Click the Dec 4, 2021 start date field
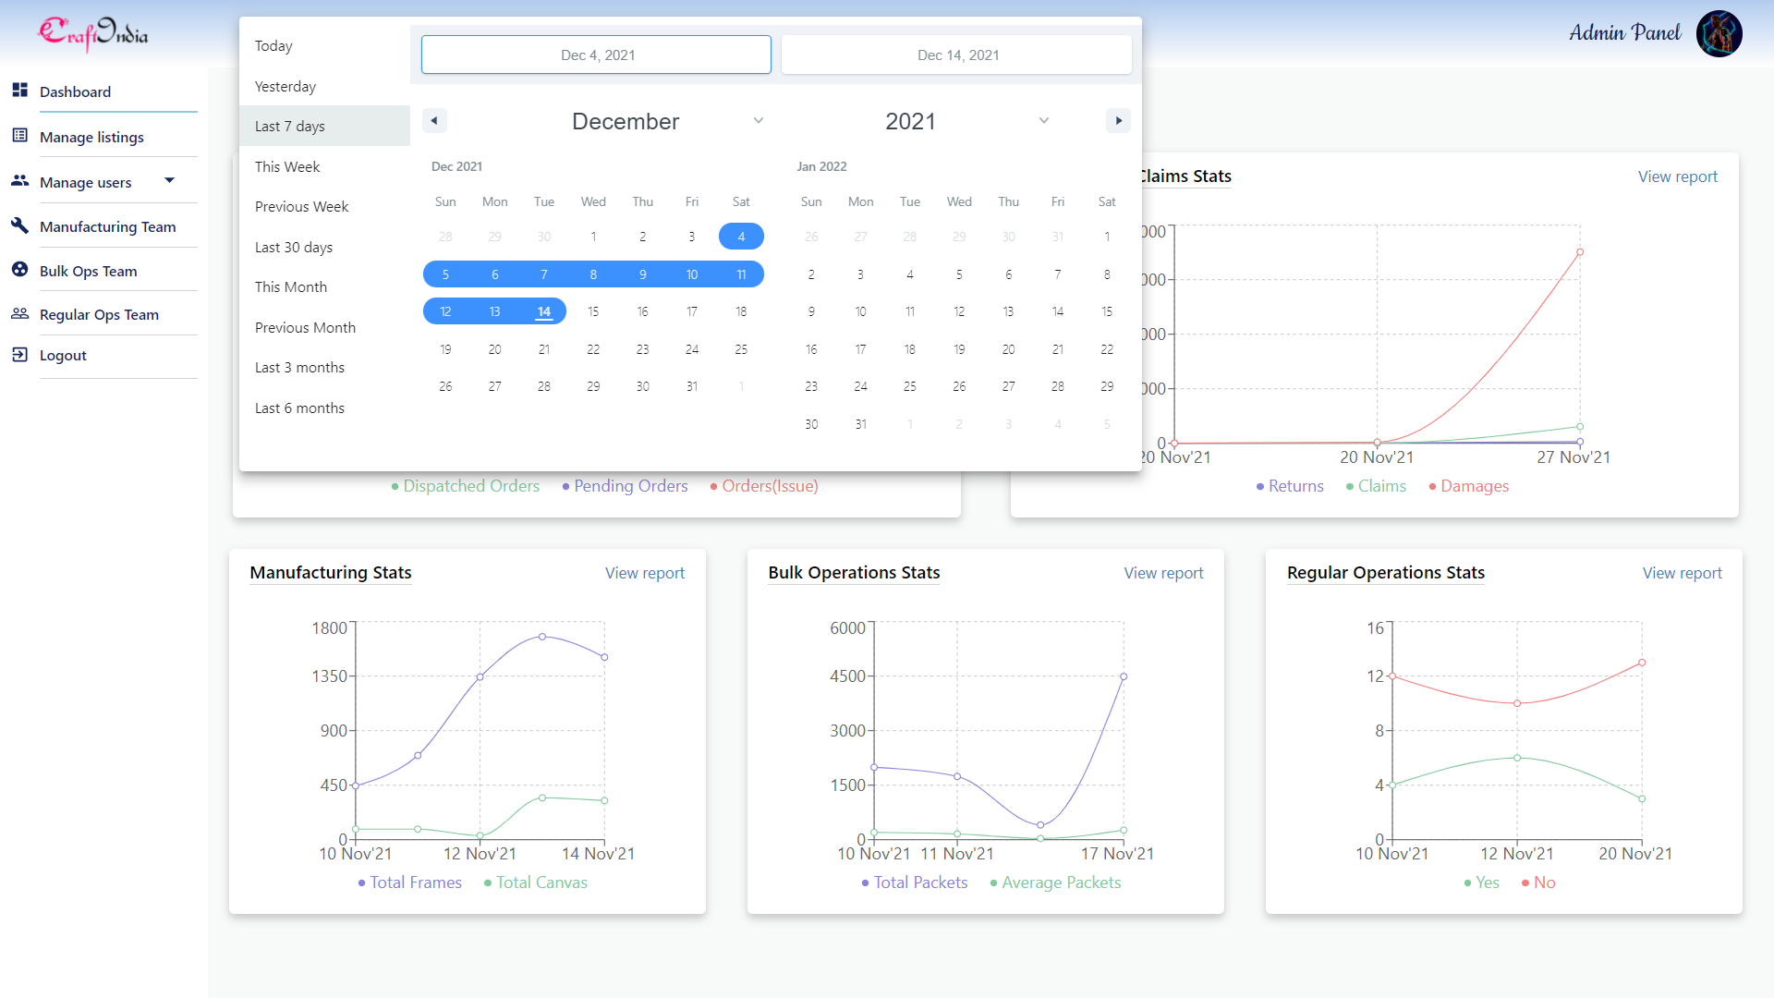Screen dimensions: 1774x998 596,55
